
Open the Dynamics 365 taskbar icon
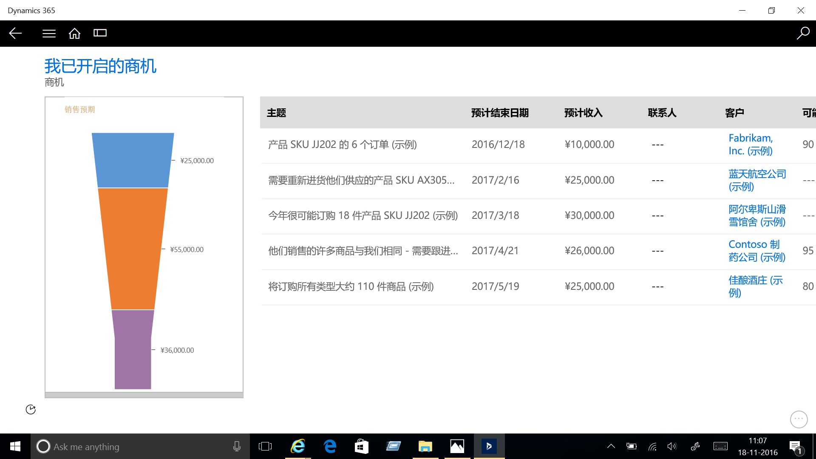489,446
